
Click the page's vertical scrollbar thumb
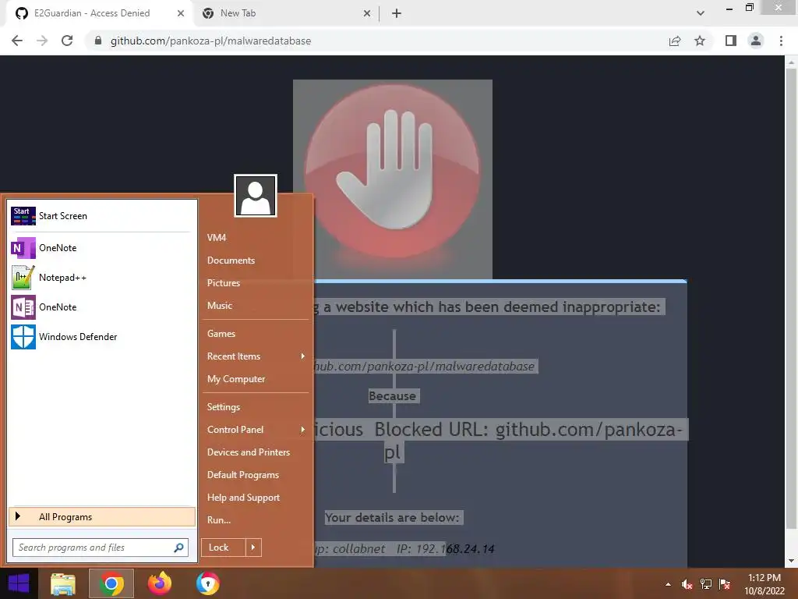(x=791, y=298)
